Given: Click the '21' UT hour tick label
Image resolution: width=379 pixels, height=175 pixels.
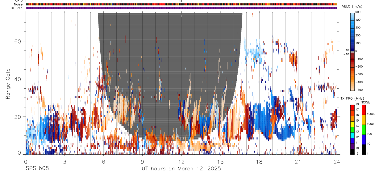Looking at the screenshot, I should coord(298,161).
